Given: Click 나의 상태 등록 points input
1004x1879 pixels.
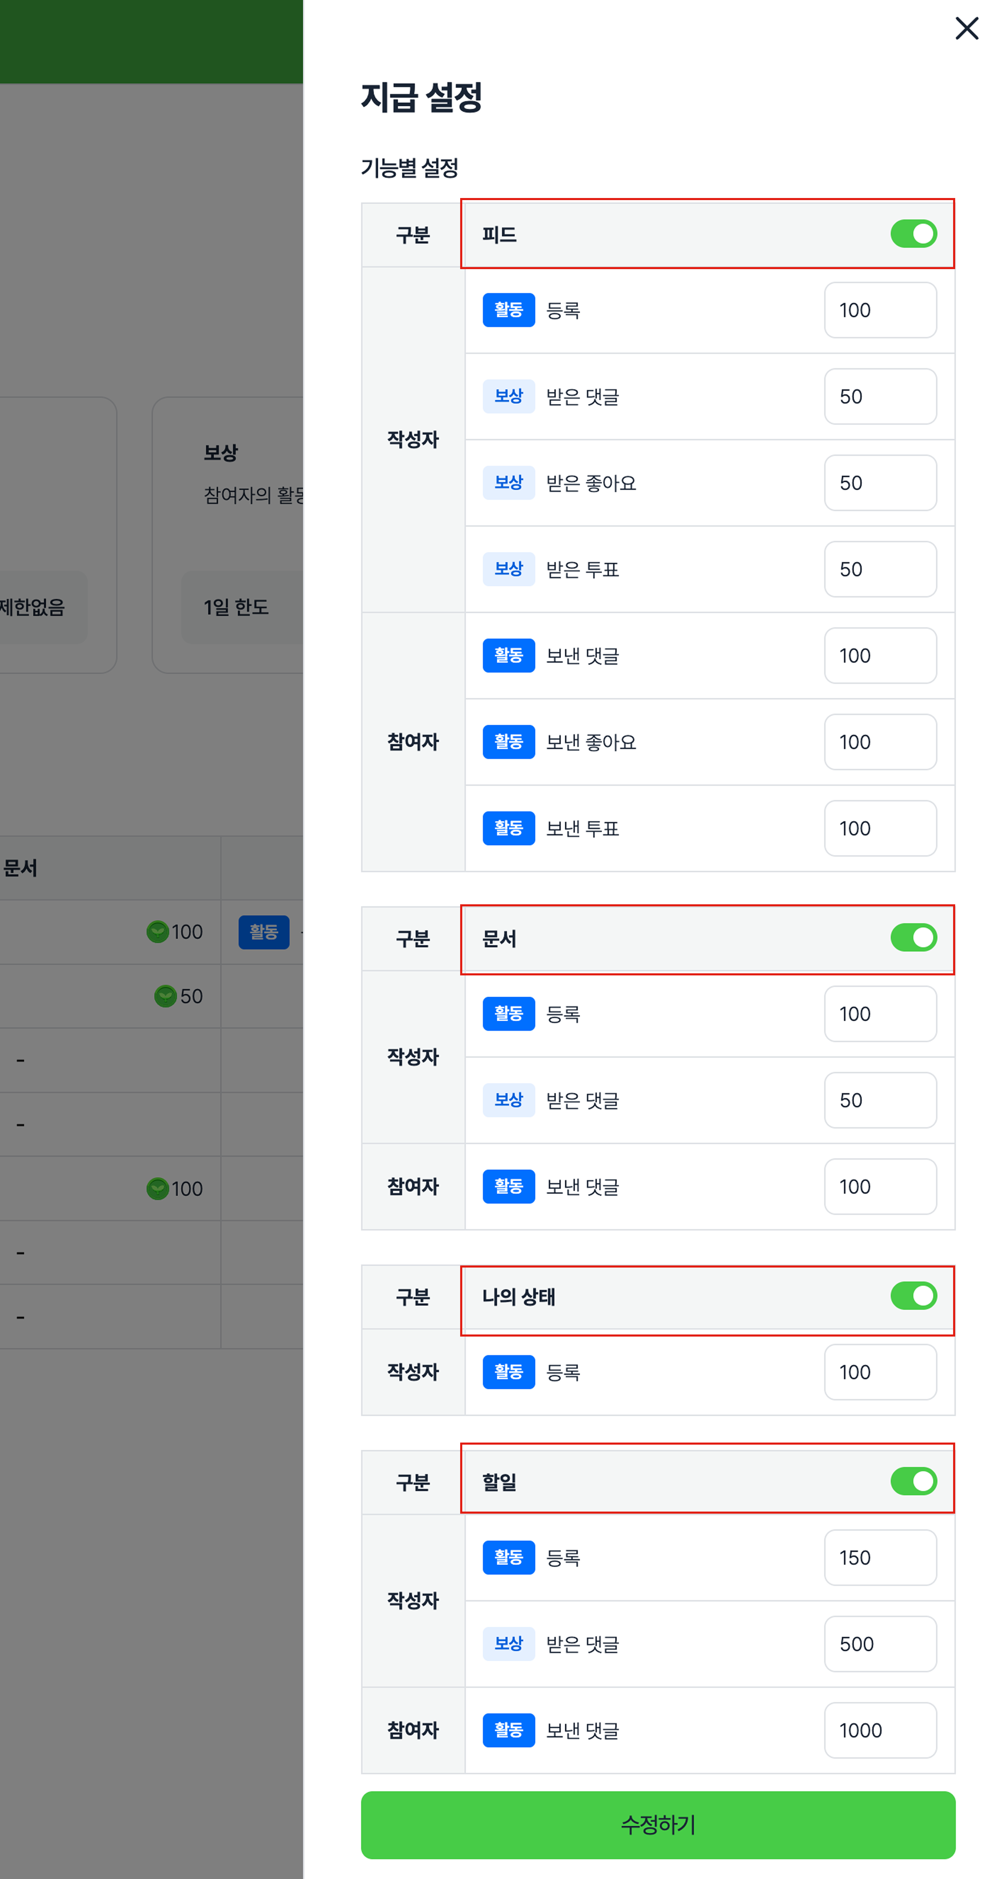Looking at the screenshot, I should 879,1372.
